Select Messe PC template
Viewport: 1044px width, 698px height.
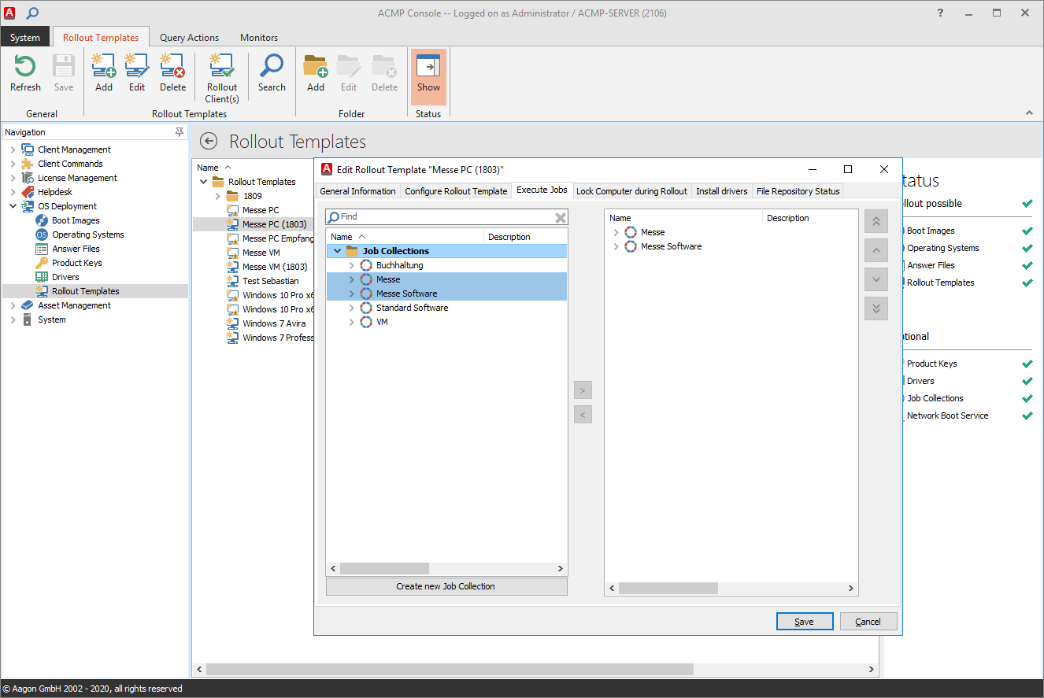(x=261, y=210)
